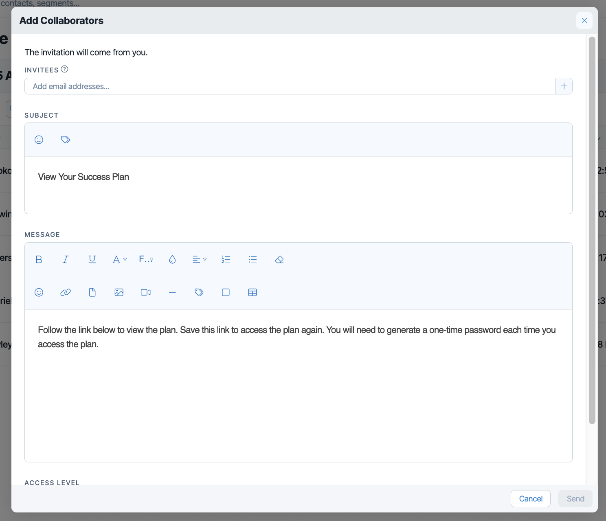Insert an image into the message
This screenshot has width=606, height=521.
[x=119, y=292]
